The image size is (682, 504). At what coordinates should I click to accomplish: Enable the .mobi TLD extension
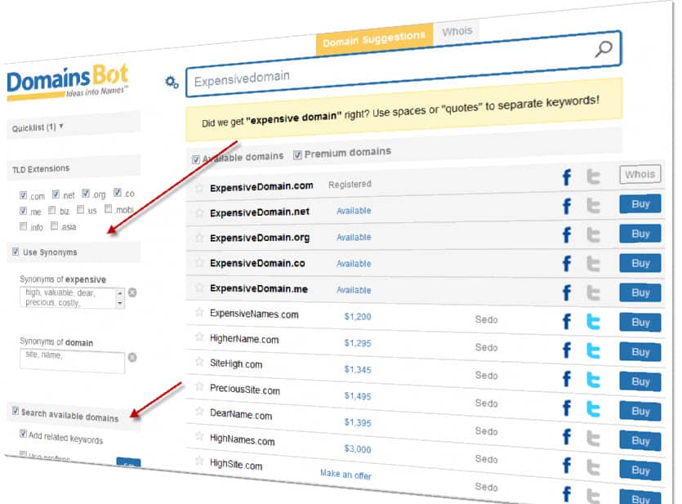click(x=109, y=209)
